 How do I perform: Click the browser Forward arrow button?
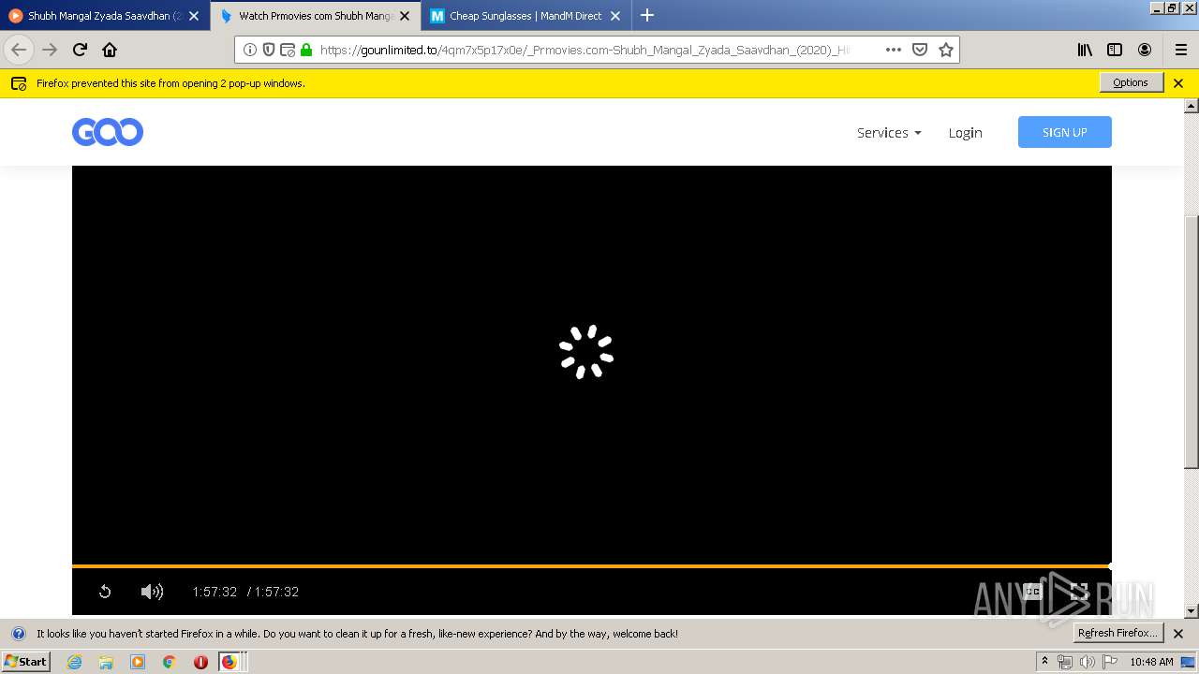click(x=50, y=50)
